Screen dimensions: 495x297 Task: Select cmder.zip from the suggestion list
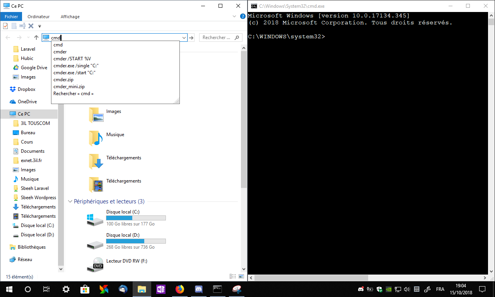click(x=63, y=79)
